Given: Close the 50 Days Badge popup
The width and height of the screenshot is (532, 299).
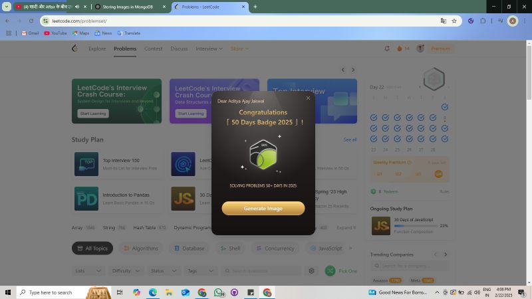Looking at the screenshot, I should (x=308, y=98).
